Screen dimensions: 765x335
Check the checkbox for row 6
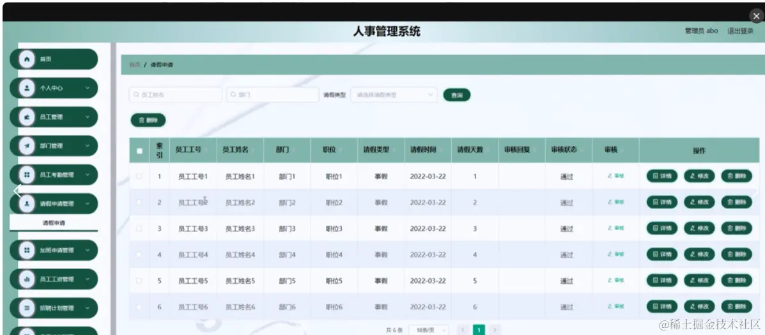[x=139, y=307]
